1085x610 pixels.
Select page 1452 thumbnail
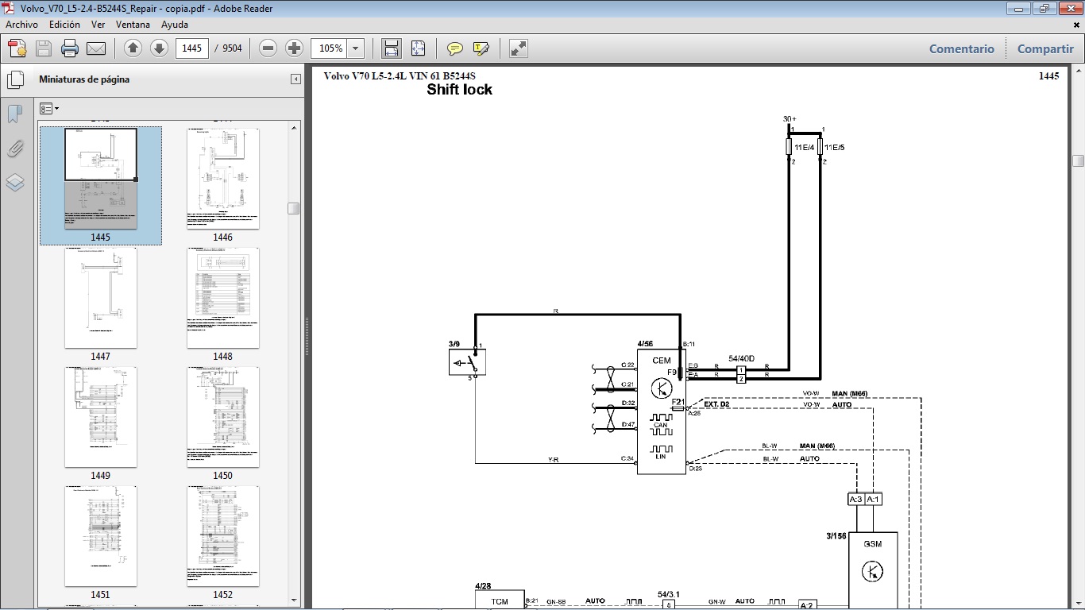point(222,536)
